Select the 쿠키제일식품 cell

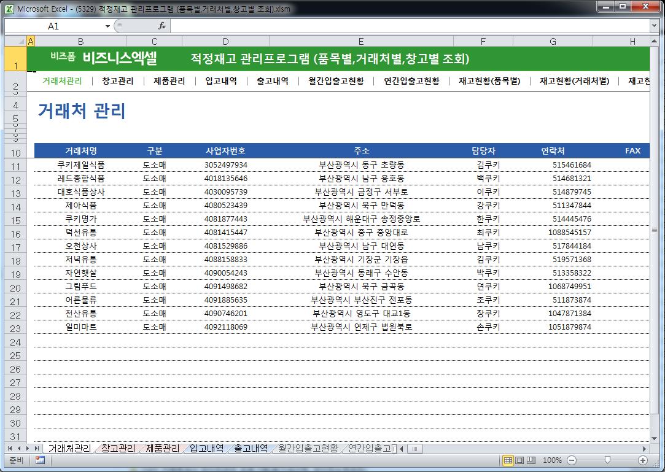point(80,164)
